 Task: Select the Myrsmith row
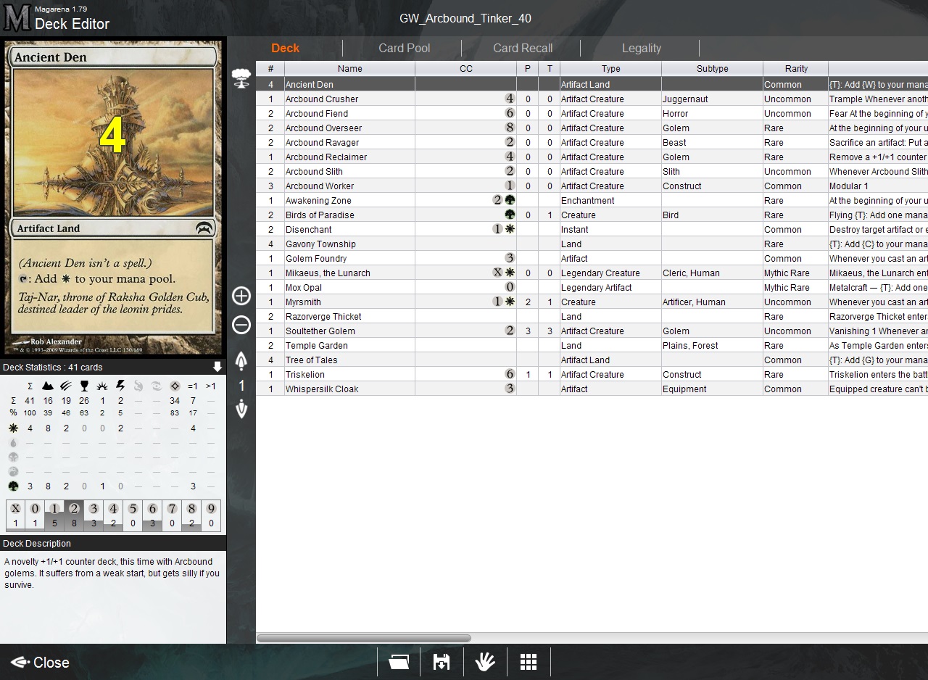(x=592, y=302)
